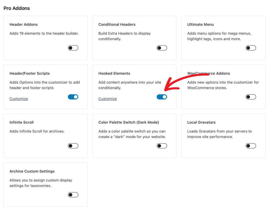This screenshot has height=209, width=269.
Task: Enable the Header Addons toggle
Action: tap(73, 48)
